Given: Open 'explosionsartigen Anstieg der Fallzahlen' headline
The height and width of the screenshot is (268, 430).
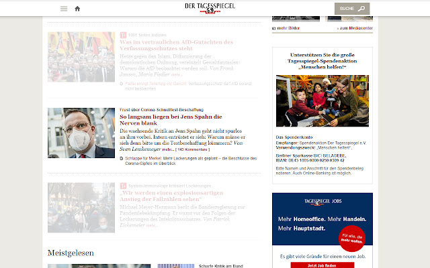Looking at the screenshot, I should point(171,196).
